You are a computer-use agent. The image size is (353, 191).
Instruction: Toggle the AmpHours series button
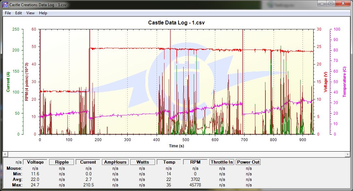(x=115, y=162)
